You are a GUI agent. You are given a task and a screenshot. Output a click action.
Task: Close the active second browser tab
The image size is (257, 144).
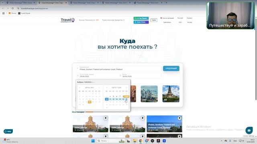pos(66,3)
